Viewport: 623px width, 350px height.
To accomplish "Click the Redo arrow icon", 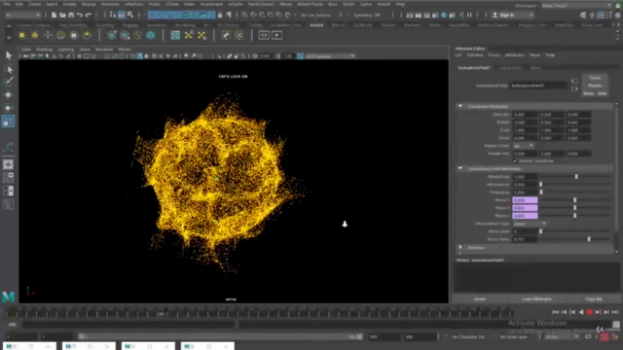I will coord(89,16).
